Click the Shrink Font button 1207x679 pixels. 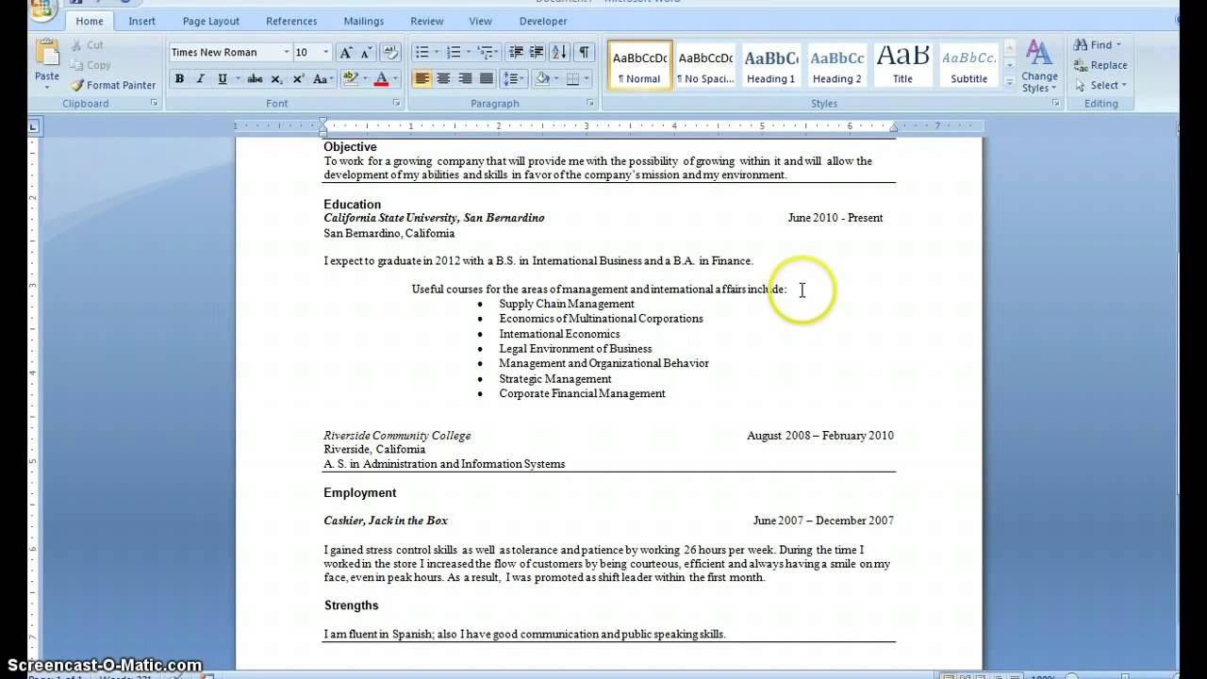tap(366, 53)
